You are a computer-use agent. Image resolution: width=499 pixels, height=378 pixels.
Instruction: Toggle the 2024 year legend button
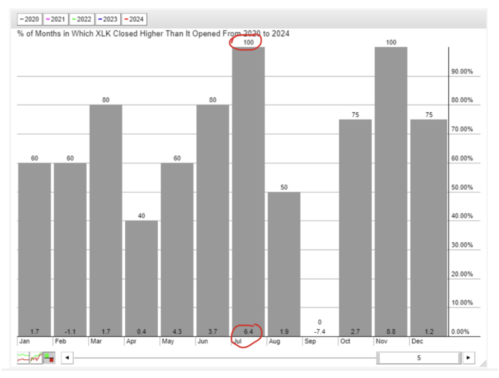pyautogui.click(x=134, y=19)
